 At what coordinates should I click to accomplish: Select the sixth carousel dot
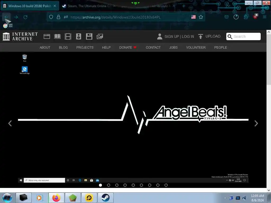click(141, 185)
